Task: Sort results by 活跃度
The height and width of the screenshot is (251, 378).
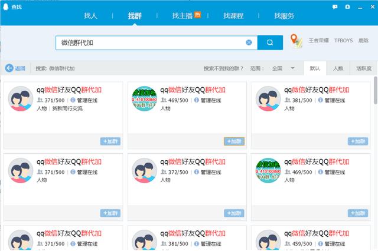Action: point(363,68)
